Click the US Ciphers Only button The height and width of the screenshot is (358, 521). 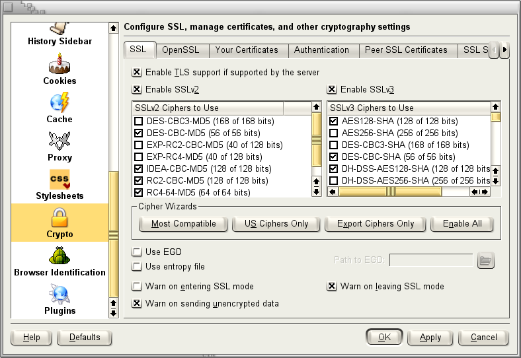click(276, 224)
